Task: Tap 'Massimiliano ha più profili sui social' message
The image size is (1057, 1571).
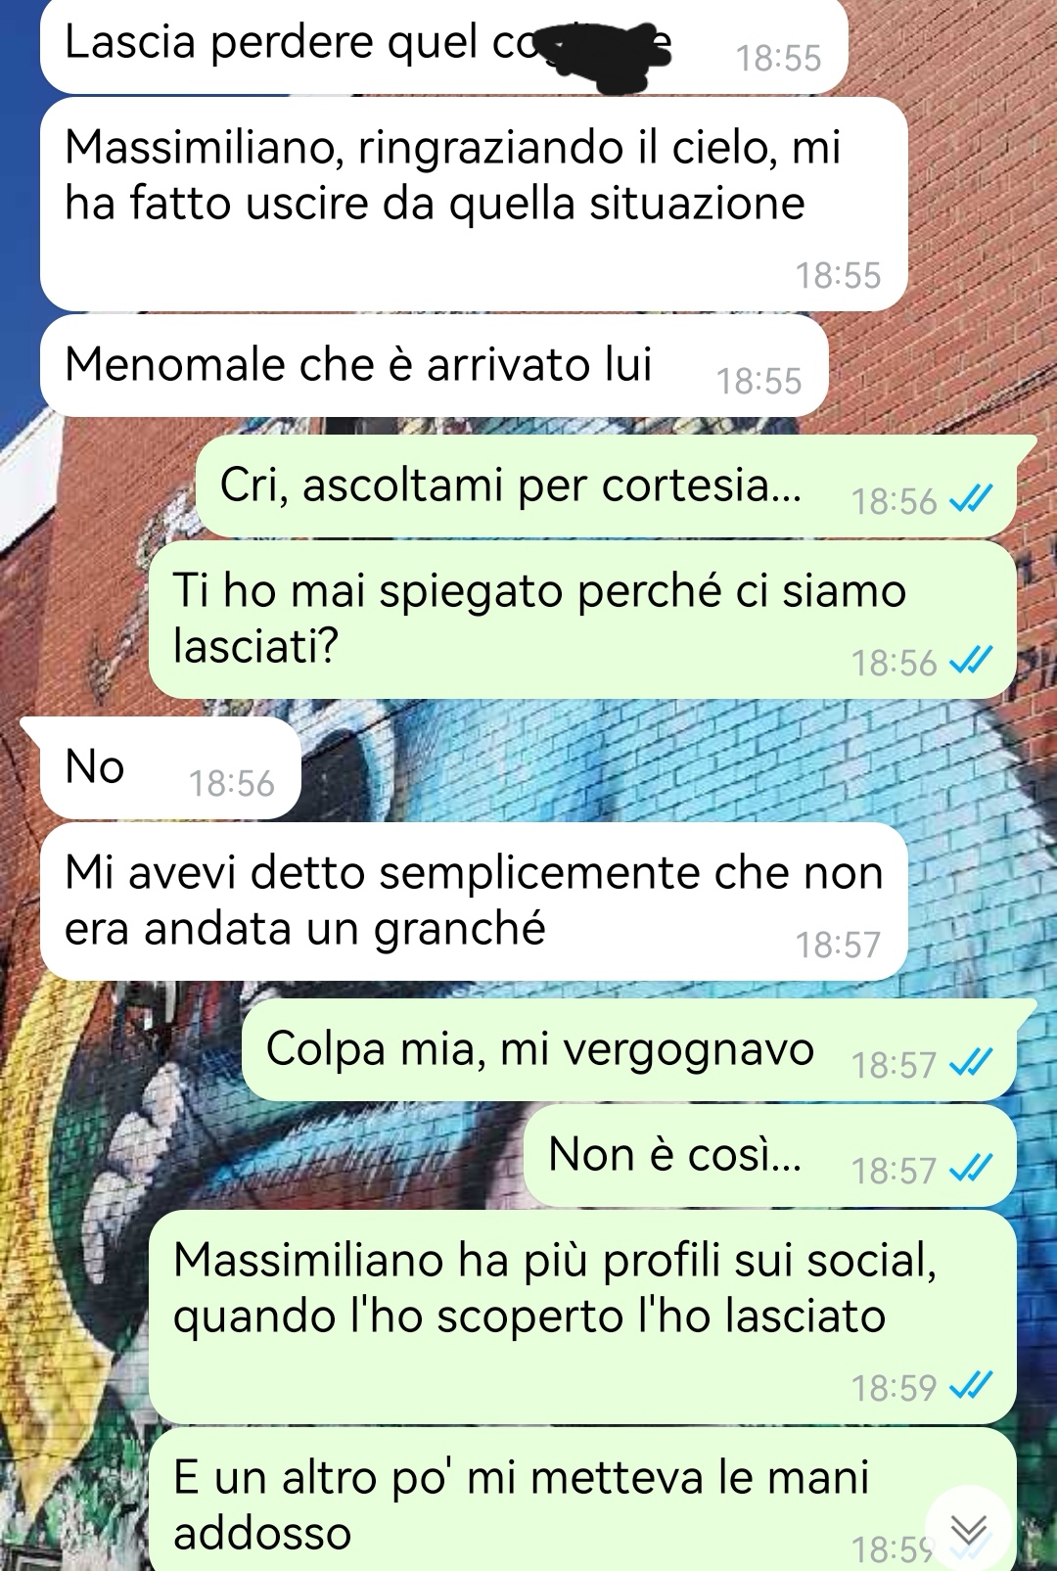Action: click(582, 1317)
